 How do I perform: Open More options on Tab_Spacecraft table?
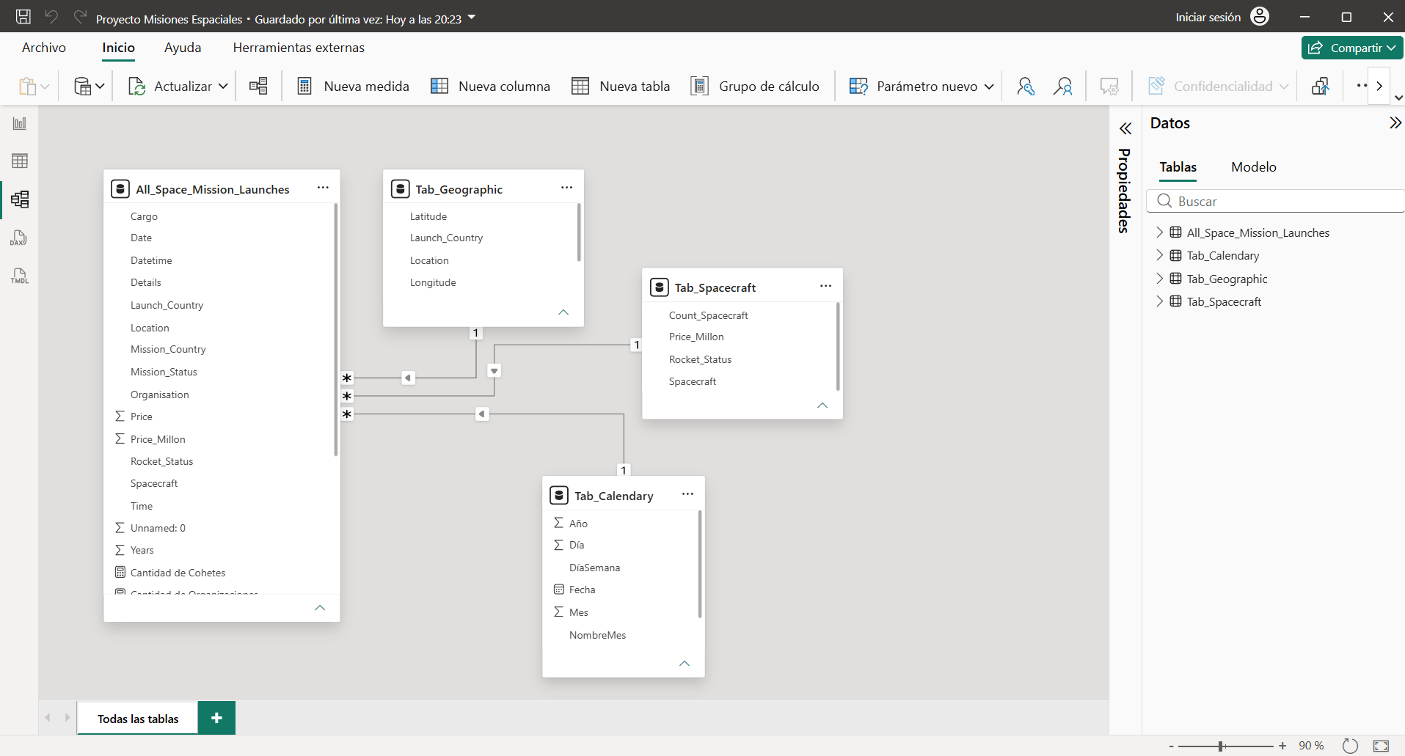(825, 286)
